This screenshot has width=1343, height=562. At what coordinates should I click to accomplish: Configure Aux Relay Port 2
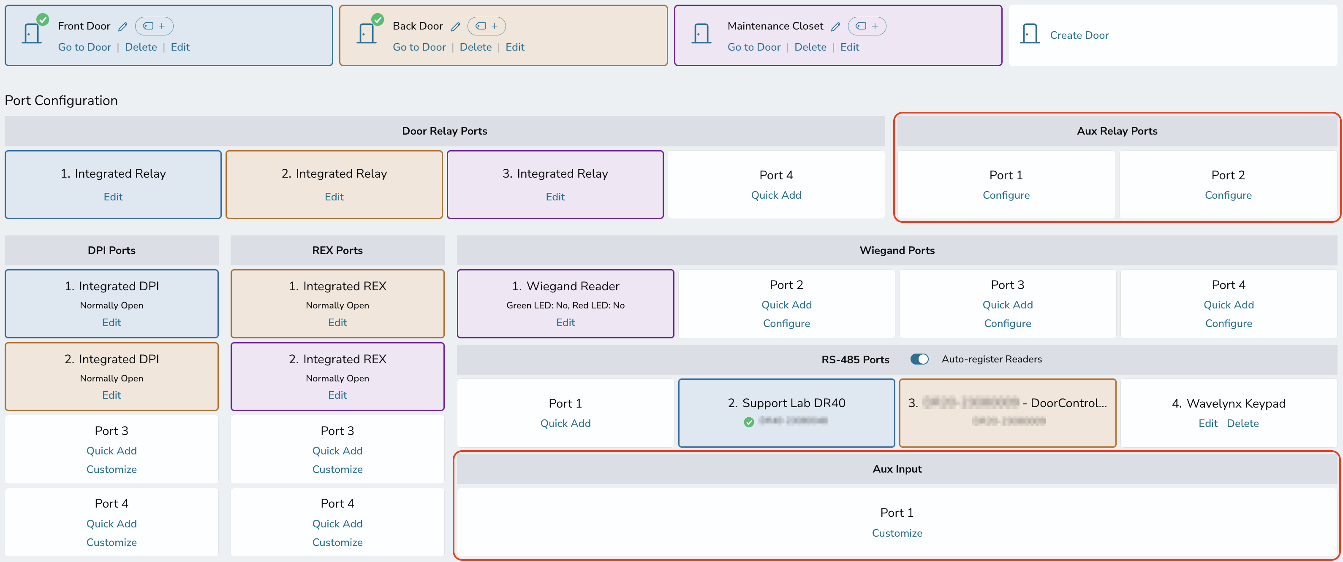1228,195
